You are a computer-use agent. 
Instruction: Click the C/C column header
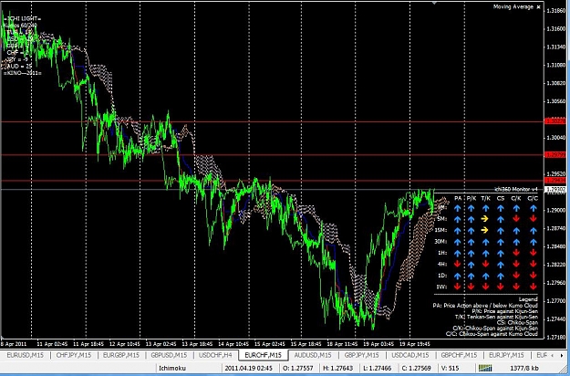[x=533, y=199]
